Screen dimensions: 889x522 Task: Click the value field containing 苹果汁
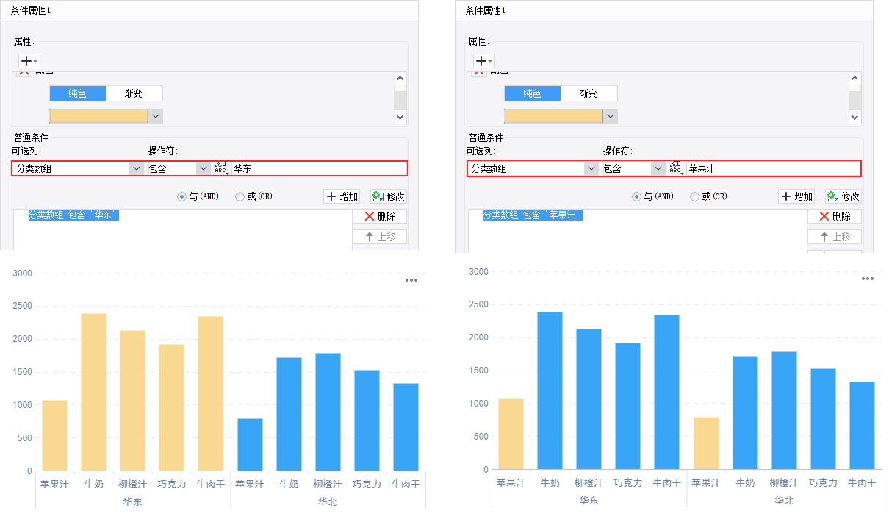coord(774,168)
